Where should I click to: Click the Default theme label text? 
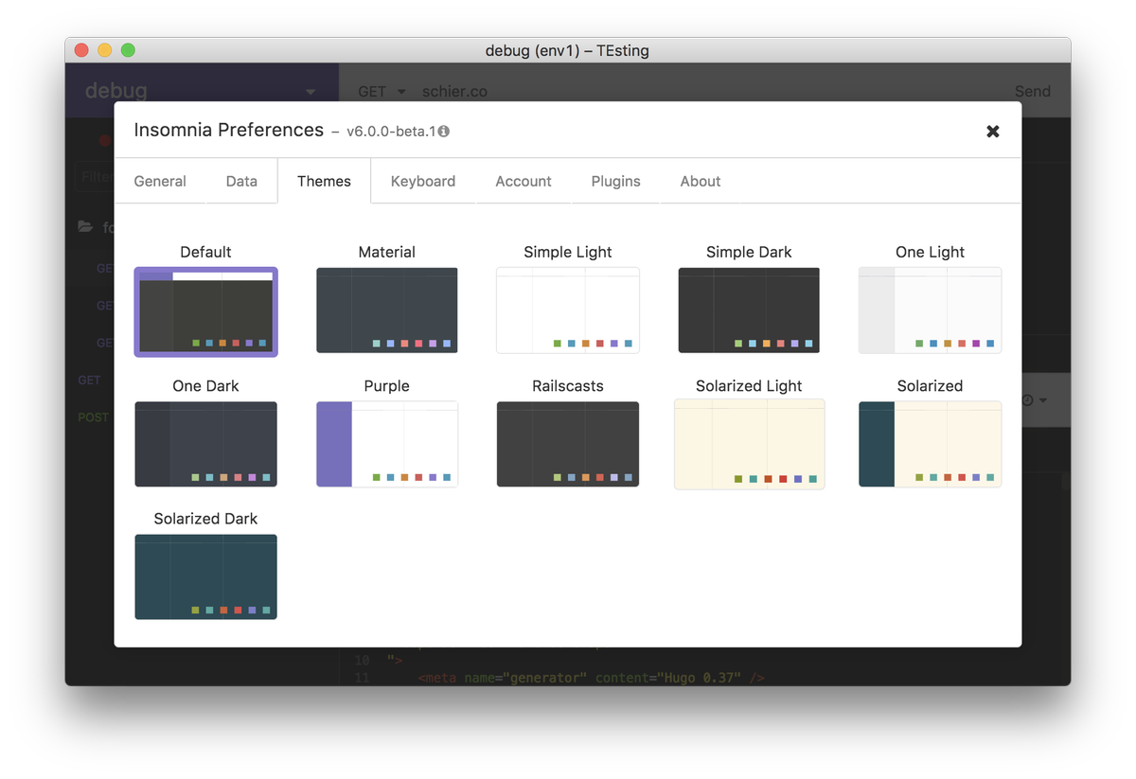click(205, 252)
